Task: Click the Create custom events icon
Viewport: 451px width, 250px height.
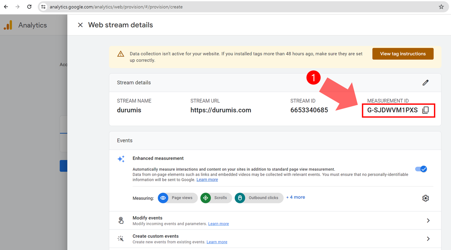Action: [121, 239]
